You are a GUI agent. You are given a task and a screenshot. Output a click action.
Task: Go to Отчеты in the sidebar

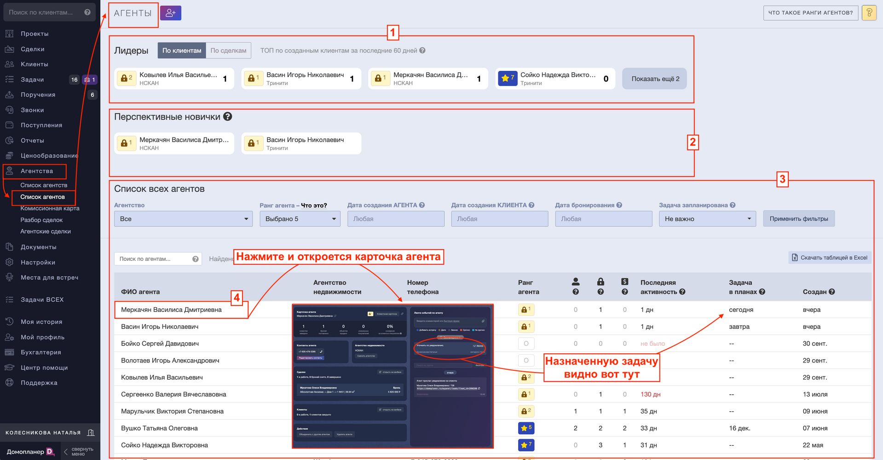(32, 140)
